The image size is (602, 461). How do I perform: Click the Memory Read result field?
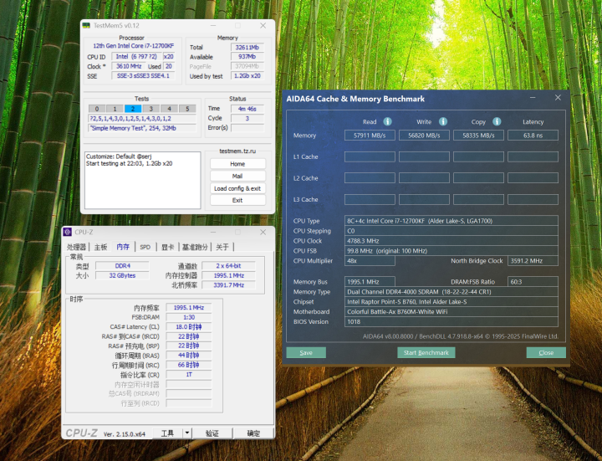click(368, 136)
